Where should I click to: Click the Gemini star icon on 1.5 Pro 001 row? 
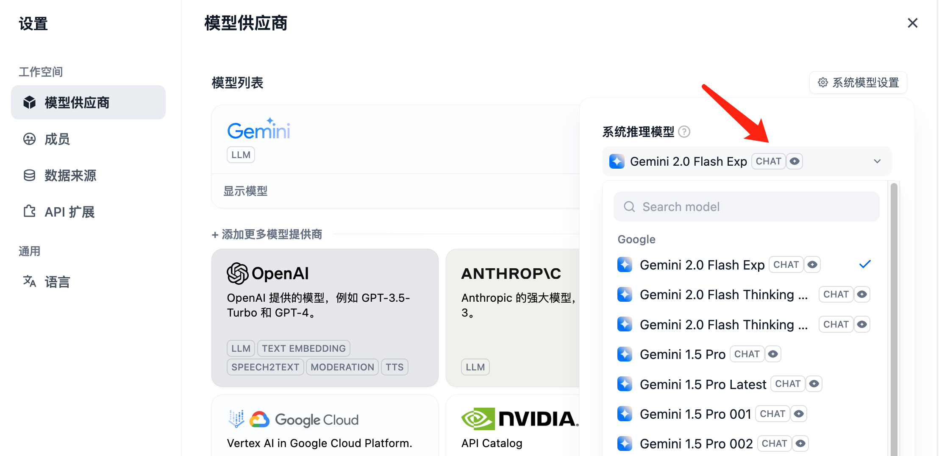click(625, 414)
